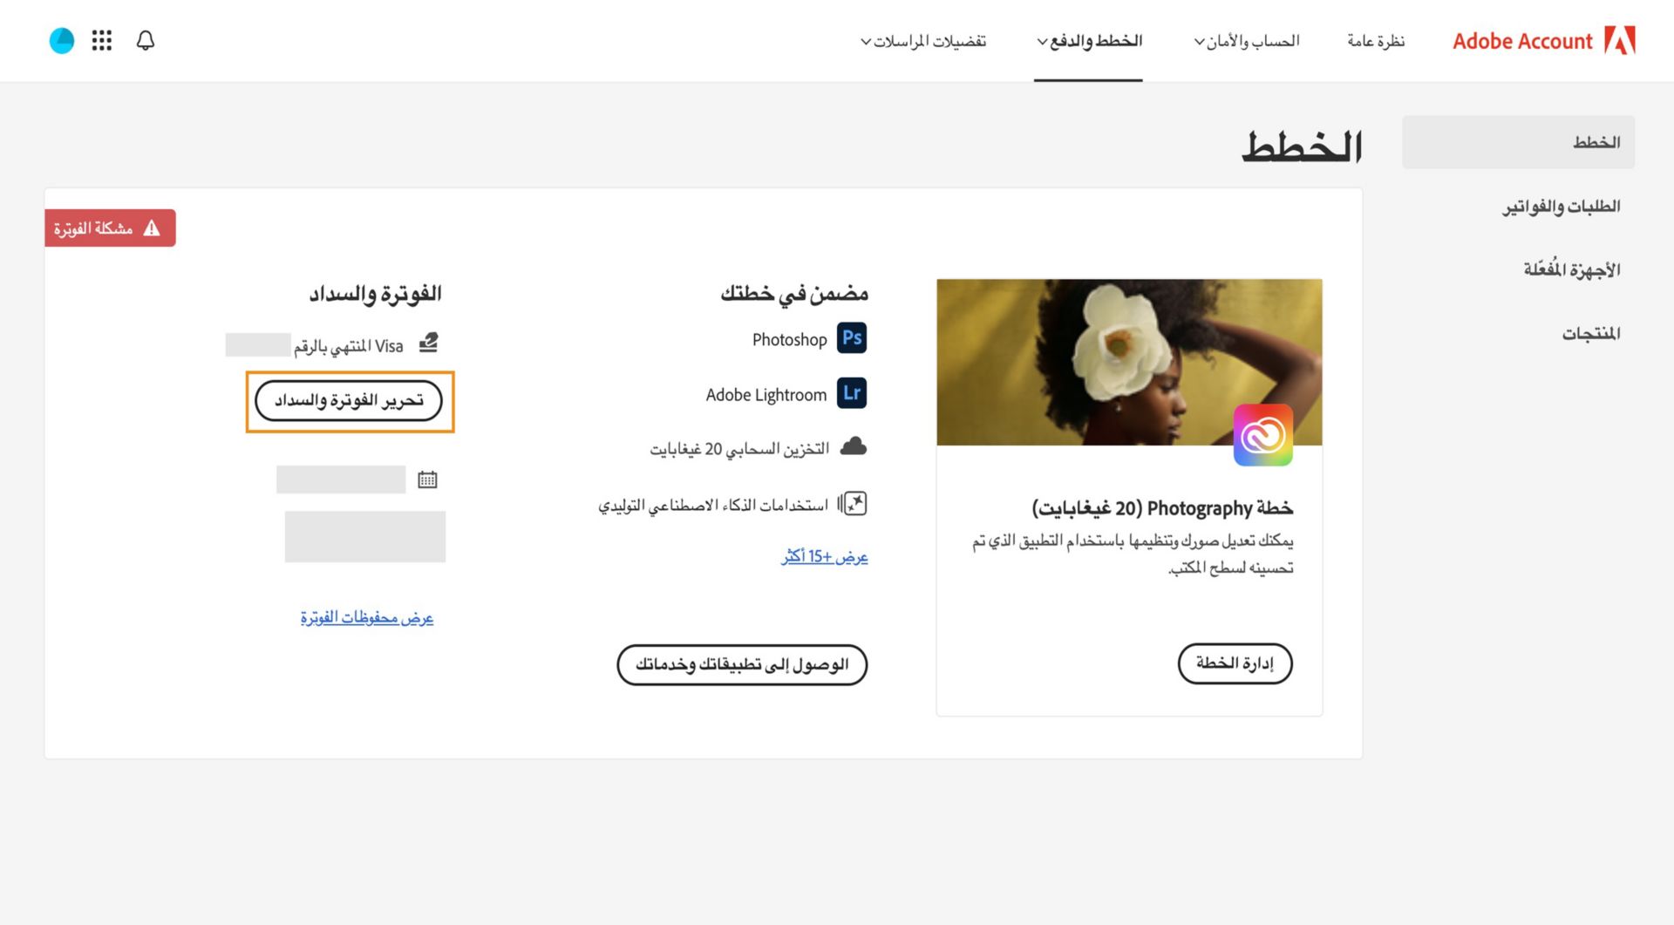Click the عرض +15 أكثر link
Viewport: 1674px width, 925px height.
(x=823, y=555)
